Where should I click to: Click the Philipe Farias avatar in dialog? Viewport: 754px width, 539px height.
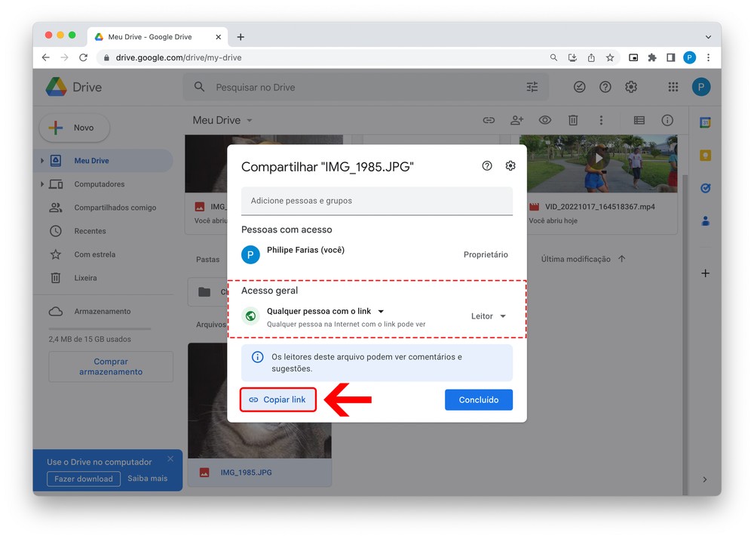[x=250, y=254]
